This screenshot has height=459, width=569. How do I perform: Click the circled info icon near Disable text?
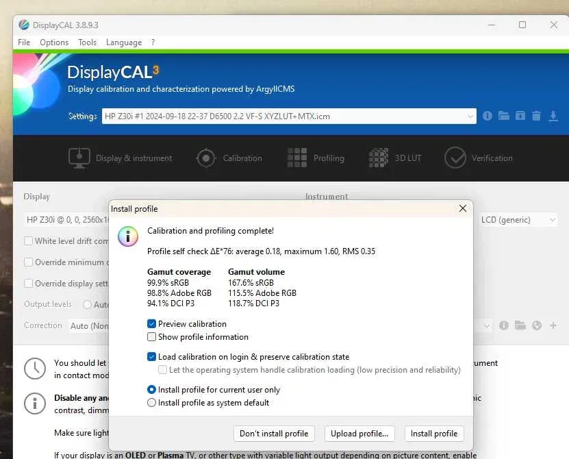click(x=35, y=404)
